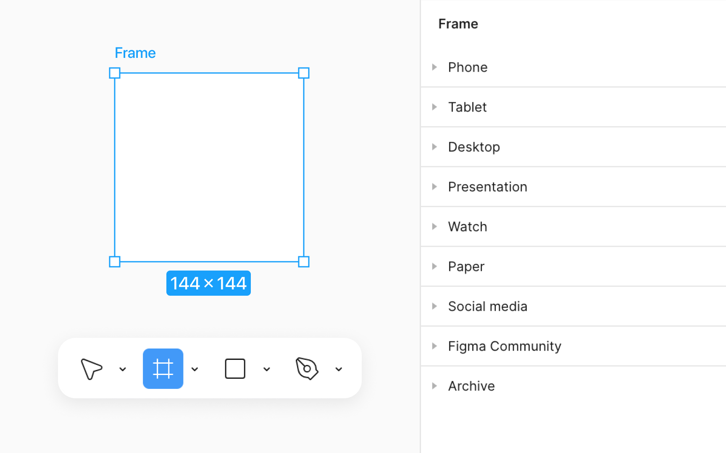
Task: Click the Figma Community label
Action: [505, 346]
